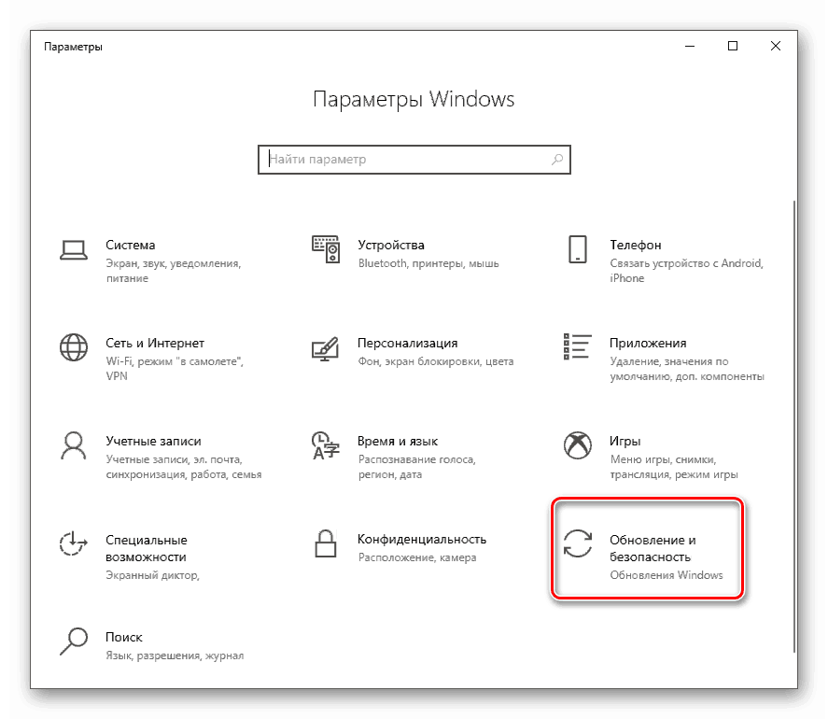Click text 'Обновления Windows'

[x=667, y=575]
